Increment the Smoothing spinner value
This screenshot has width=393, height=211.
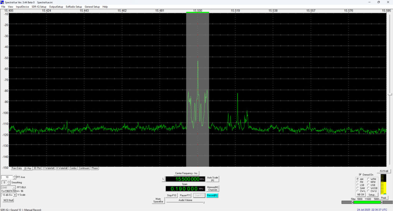(x=9, y=181)
